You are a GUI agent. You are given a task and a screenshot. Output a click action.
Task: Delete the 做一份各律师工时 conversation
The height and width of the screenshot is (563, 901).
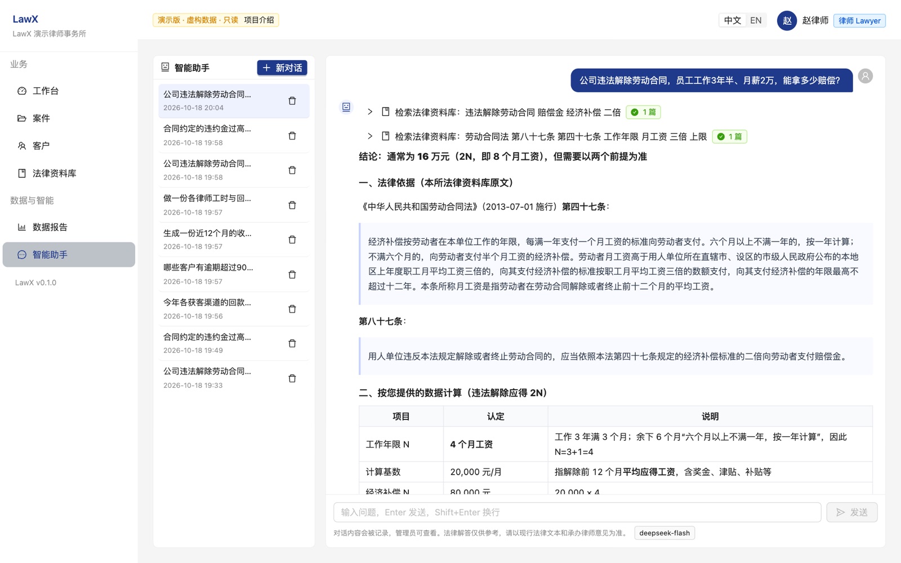[x=292, y=205]
